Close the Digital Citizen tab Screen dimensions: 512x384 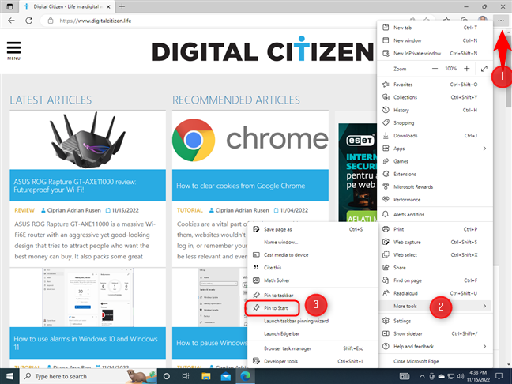pyautogui.click(x=109, y=6)
